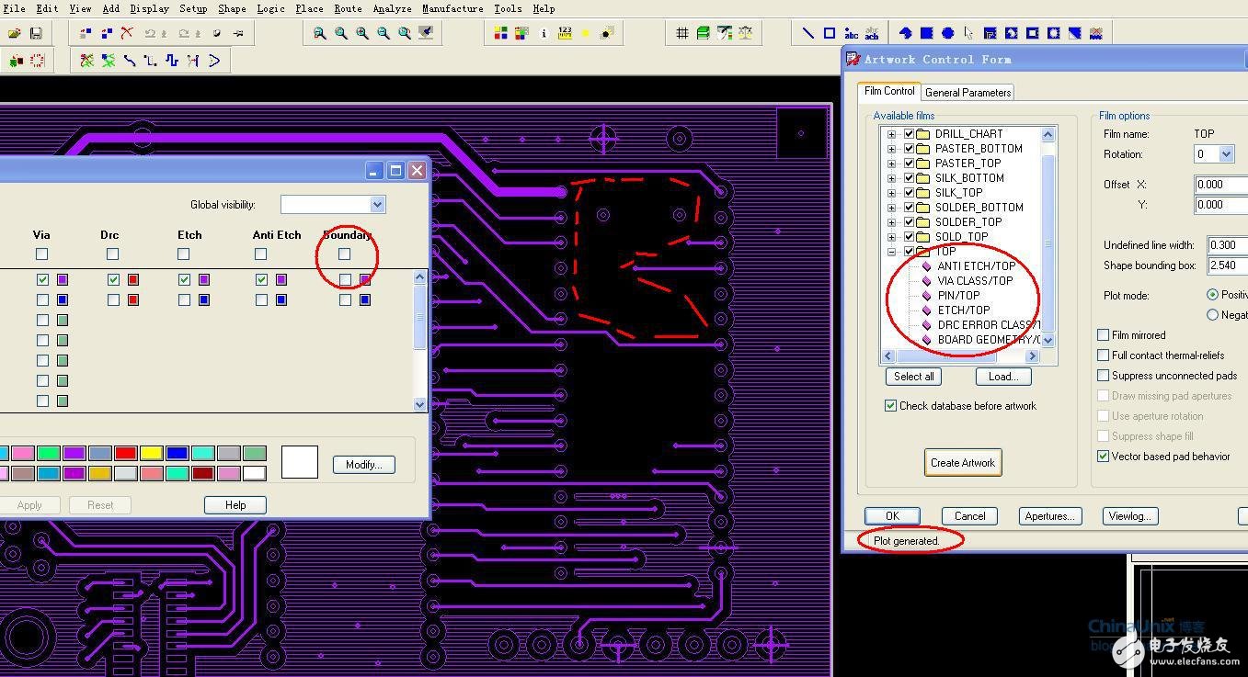Select the Add Line tool icon
The height and width of the screenshot is (677, 1248).
(807, 33)
